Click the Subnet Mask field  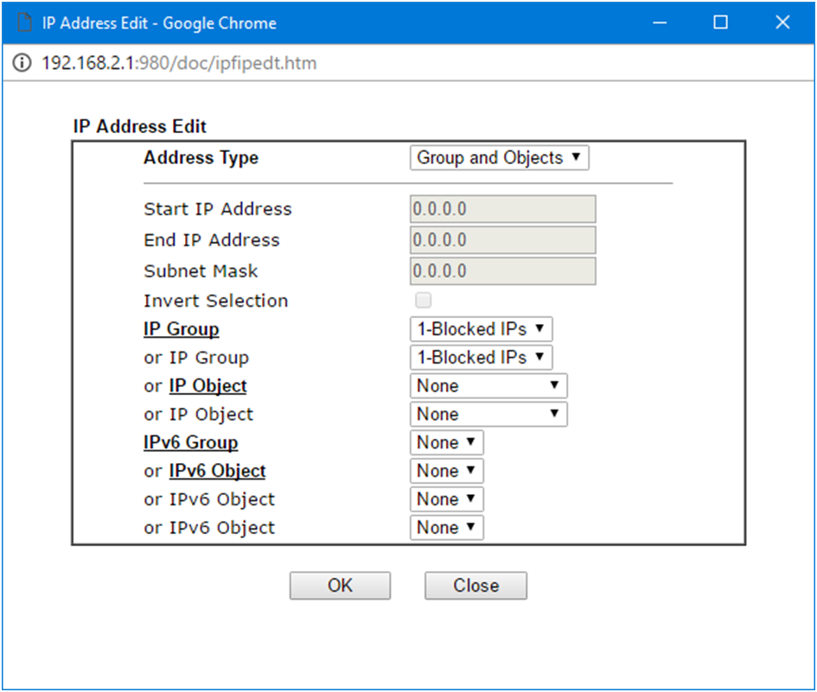[502, 271]
